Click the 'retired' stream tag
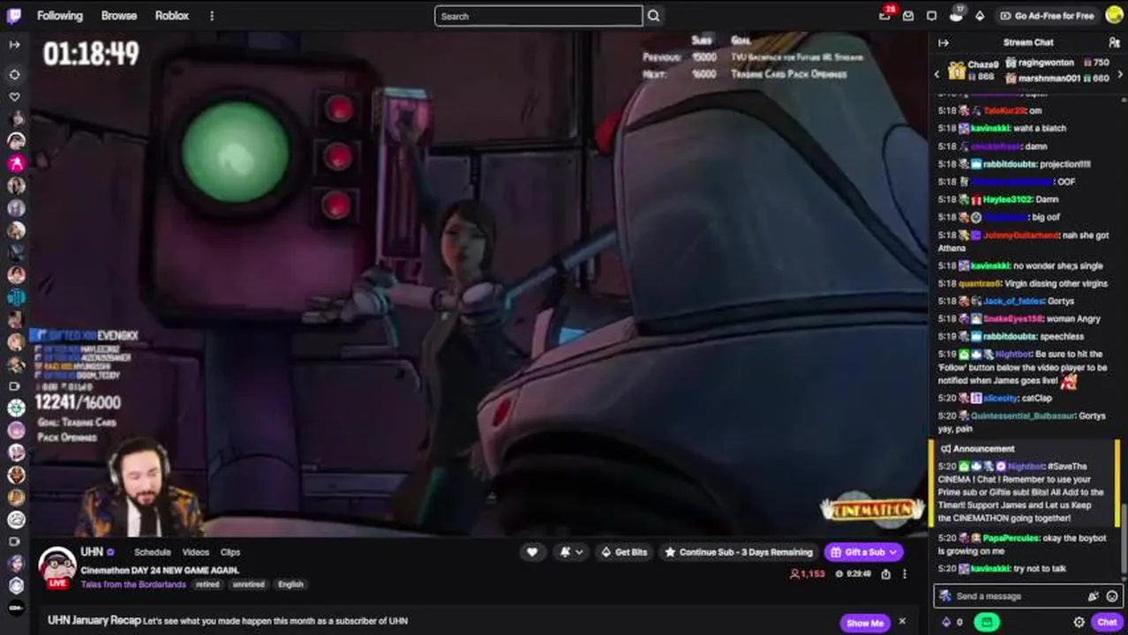Screen dimensions: 1128x635 [x=207, y=584]
